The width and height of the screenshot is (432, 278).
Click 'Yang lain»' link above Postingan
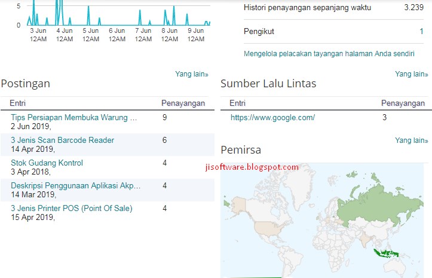pos(192,74)
